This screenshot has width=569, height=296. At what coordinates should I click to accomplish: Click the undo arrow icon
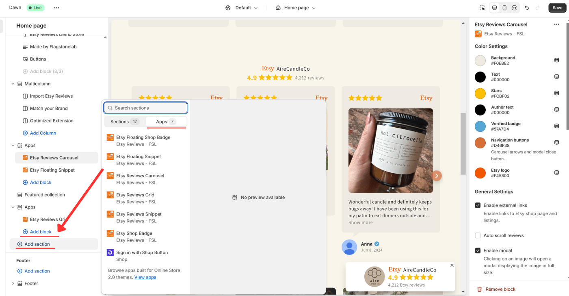pyautogui.click(x=527, y=8)
